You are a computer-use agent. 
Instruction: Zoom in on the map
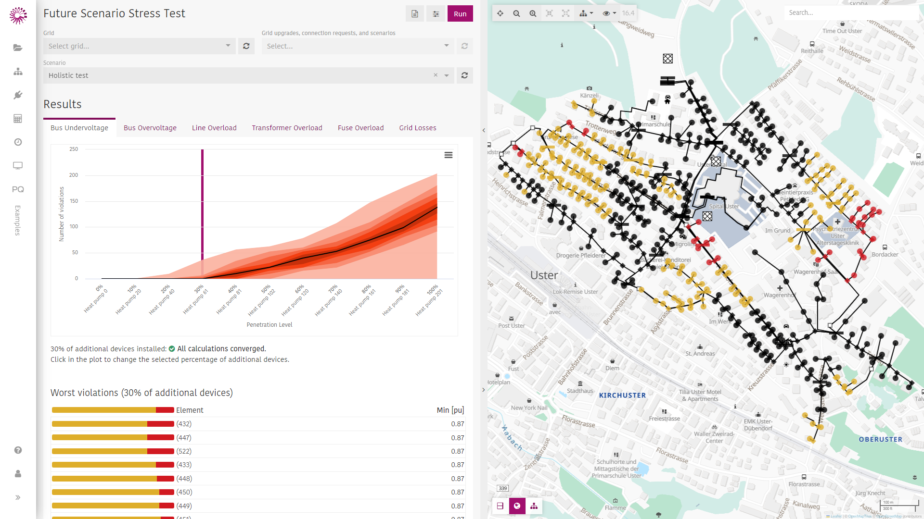pyautogui.click(x=533, y=13)
